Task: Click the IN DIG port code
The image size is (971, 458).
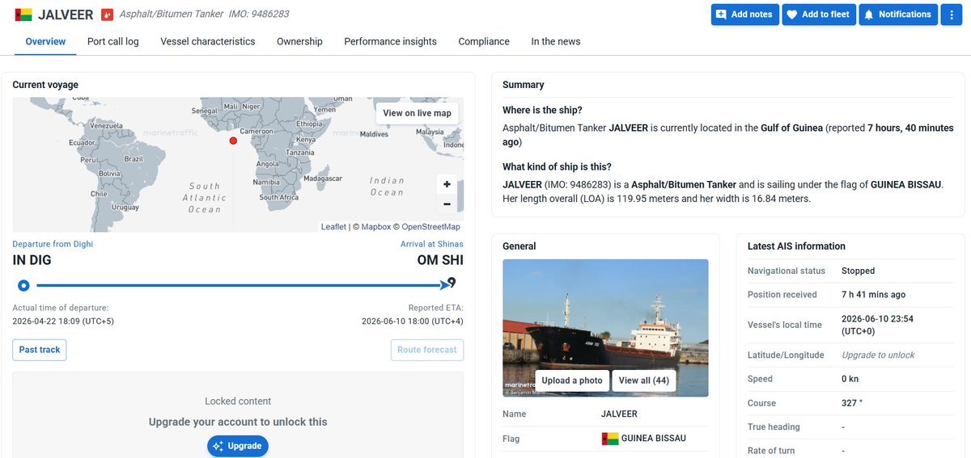Action: click(x=32, y=260)
